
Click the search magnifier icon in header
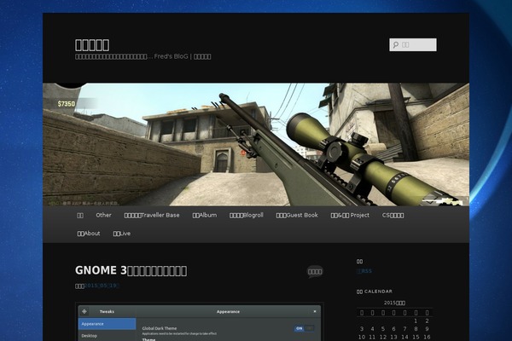point(396,44)
